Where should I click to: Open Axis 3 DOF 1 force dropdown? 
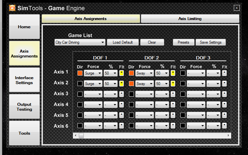pyautogui.click(x=93, y=94)
